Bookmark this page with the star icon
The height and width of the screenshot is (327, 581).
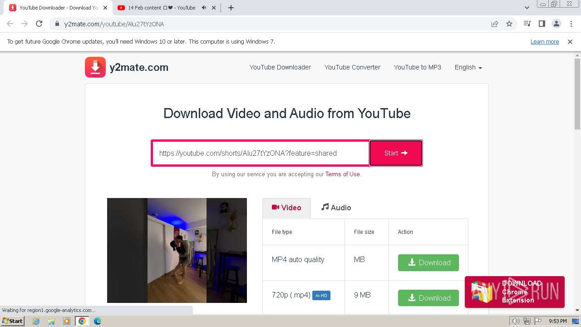click(509, 24)
